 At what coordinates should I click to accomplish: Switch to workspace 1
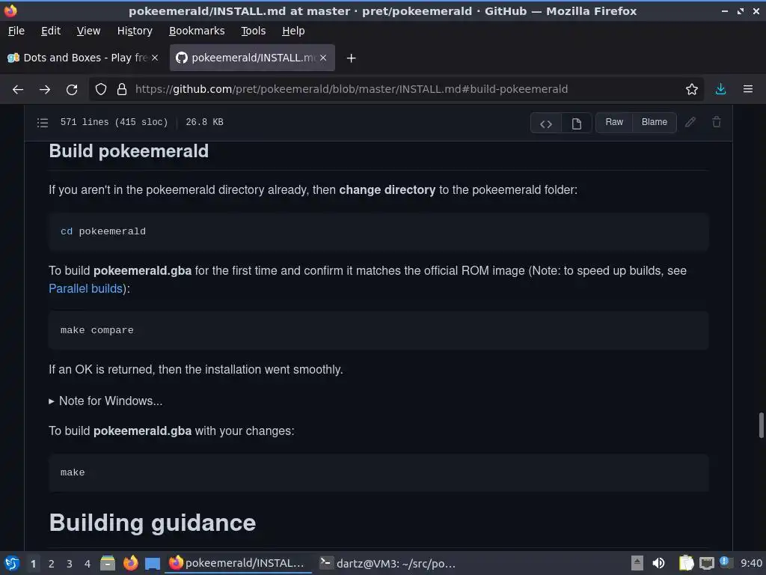[33, 564]
